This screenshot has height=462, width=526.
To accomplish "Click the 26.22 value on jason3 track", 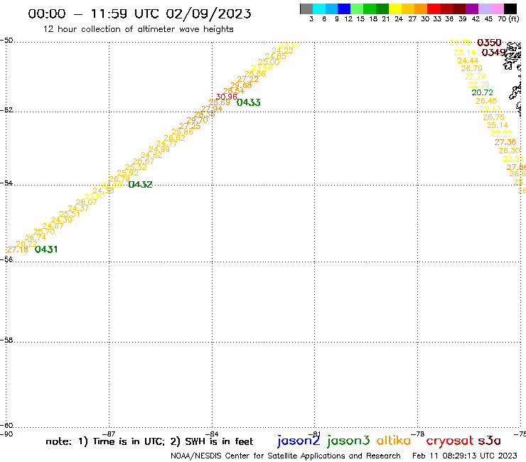I will pyautogui.click(x=26, y=244).
